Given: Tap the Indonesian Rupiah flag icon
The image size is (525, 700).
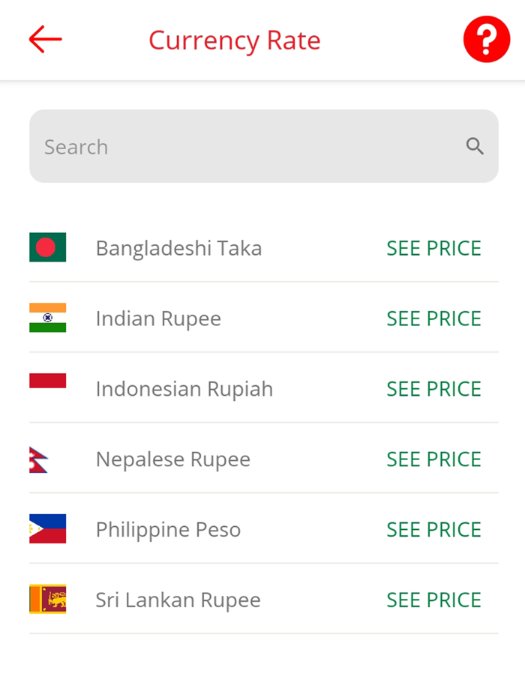Looking at the screenshot, I should tap(47, 388).
